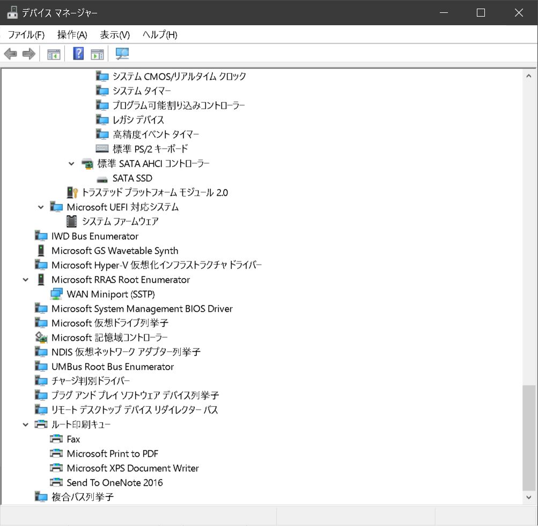Open Help via blue question mark icon
The width and height of the screenshot is (538, 526).
(78, 54)
